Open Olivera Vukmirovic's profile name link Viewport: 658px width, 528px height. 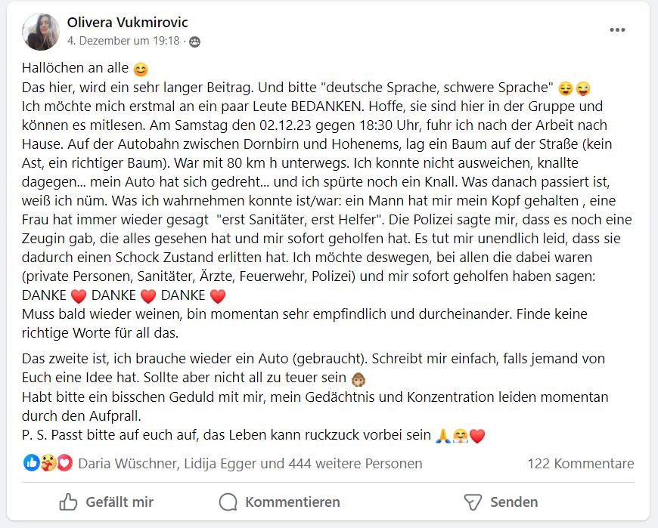[x=127, y=23]
